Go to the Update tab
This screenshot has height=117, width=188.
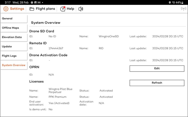[14, 47]
